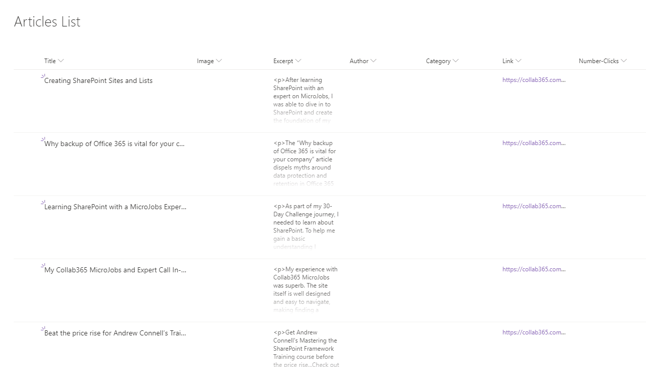Click the new-item marker beside Learning SharePoint title

point(43,203)
